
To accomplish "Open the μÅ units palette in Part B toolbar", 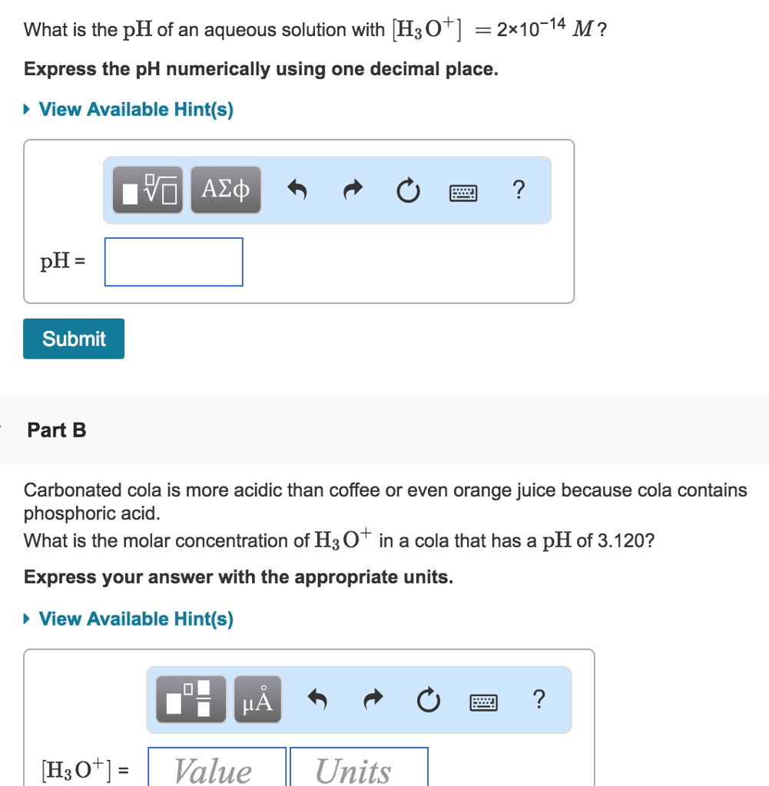I will point(257,698).
